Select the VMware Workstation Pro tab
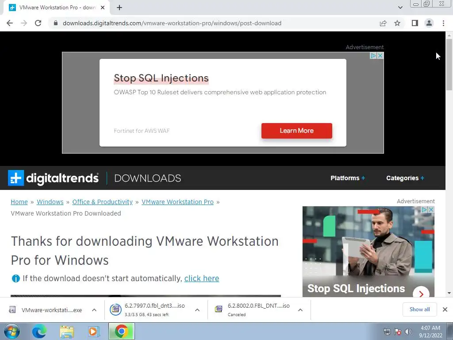This screenshot has width=453, height=340. pos(57,8)
